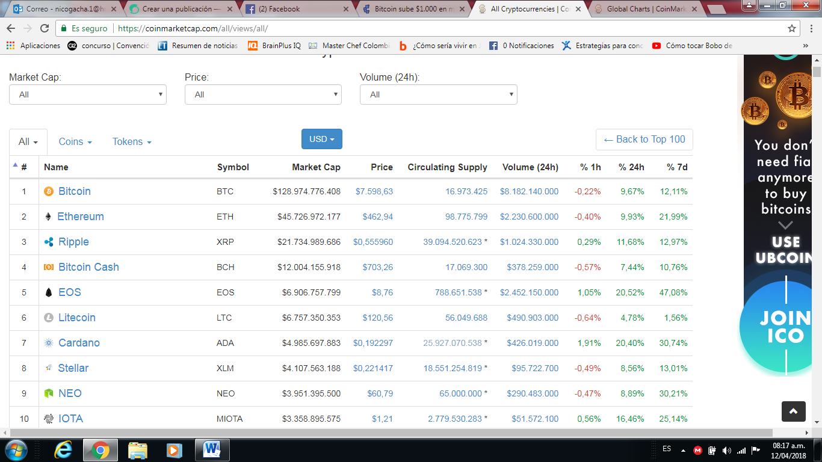Click the vertical page scrollbar
Image resolution: width=822 pixels, height=462 pixels.
pos(817,72)
